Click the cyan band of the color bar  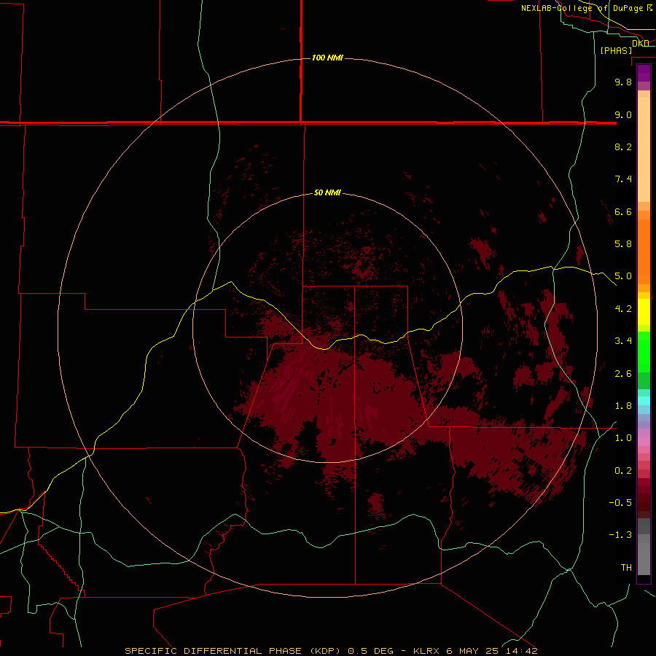coord(644,401)
